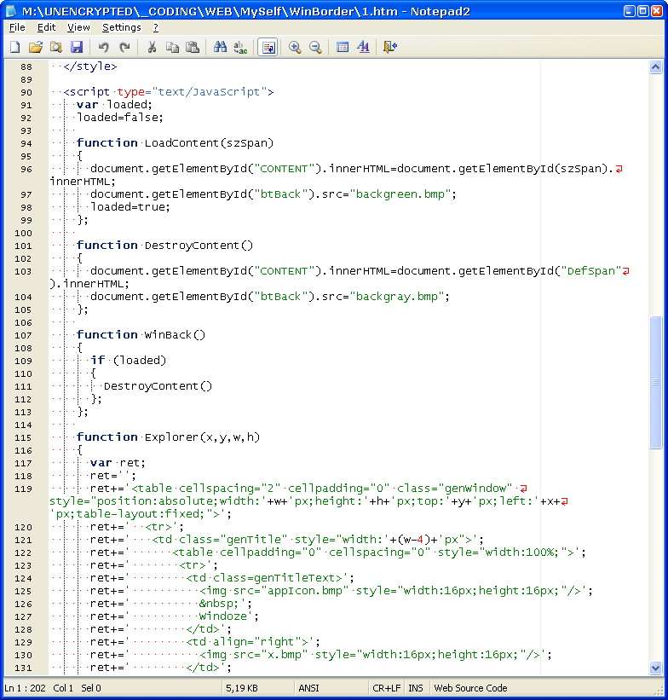668x700 pixels.
Task: Click 'function Explorer(x,y,w,h)' text
Action: pos(168,437)
